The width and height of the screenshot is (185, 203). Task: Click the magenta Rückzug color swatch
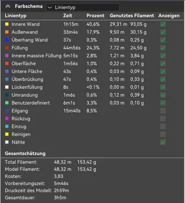(x=7, y=119)
